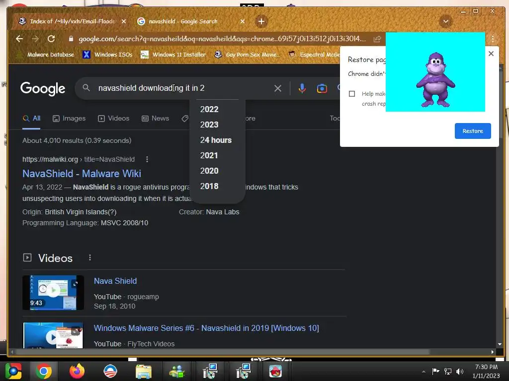This screenshot has height=381, width=509.
Task: Open the Windows Start button
Action: [x=13, y=371]
